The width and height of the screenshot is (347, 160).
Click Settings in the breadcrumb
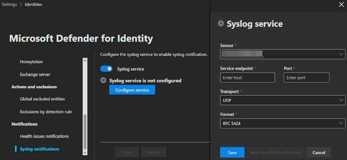10,4
